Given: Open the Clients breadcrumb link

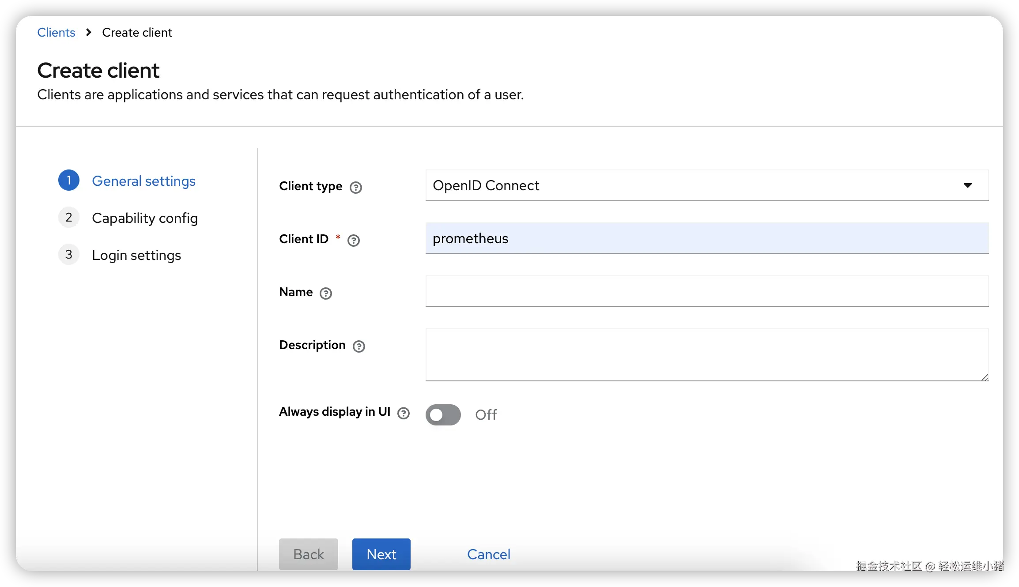Looking at the screenshot, I should pyautogui.click(x=56, y=32).
